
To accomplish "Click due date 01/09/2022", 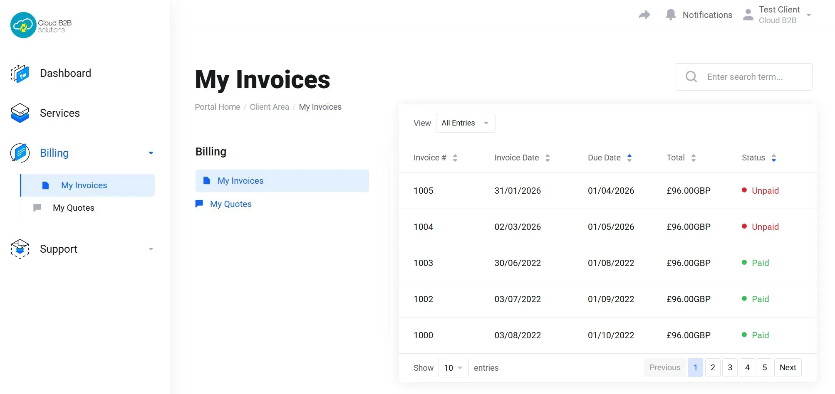I will coord(611,299).
